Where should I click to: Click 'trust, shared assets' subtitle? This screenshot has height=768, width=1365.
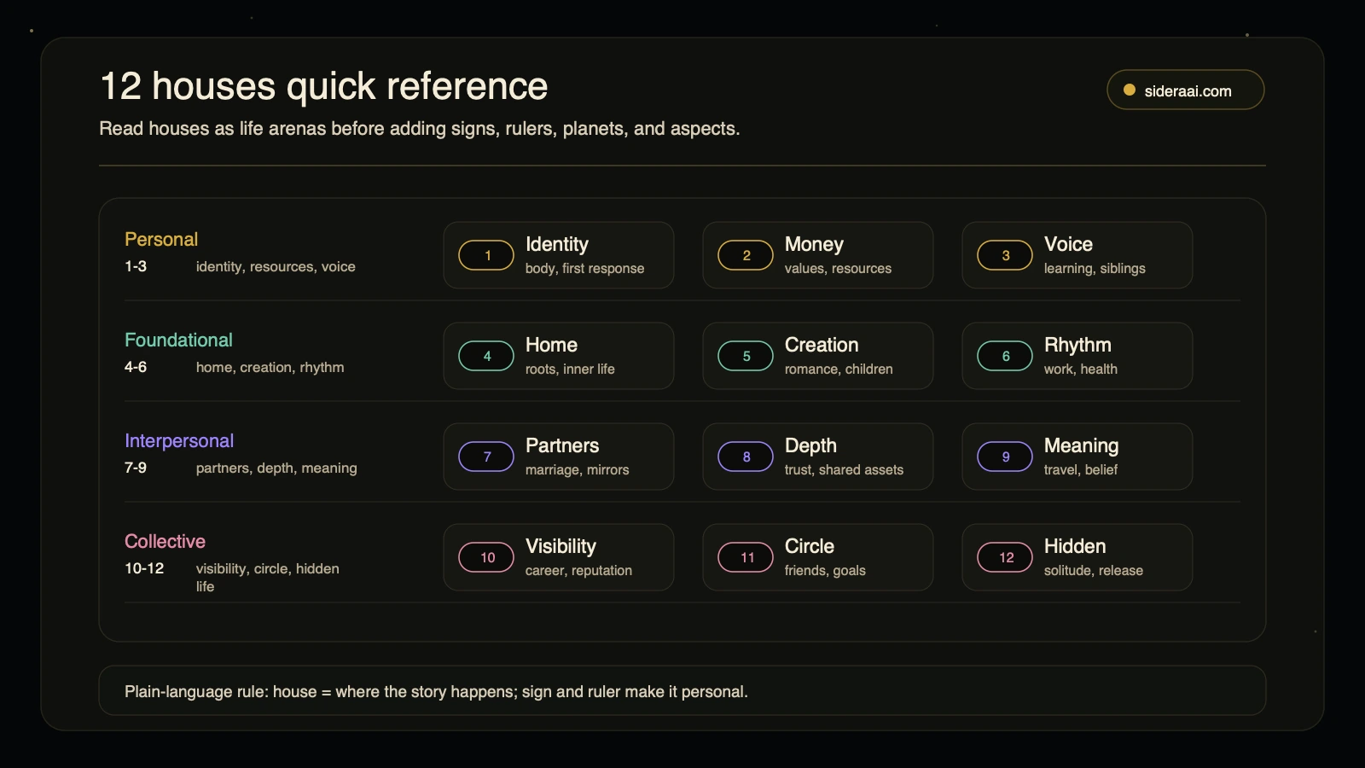click(x=844, y=469)
